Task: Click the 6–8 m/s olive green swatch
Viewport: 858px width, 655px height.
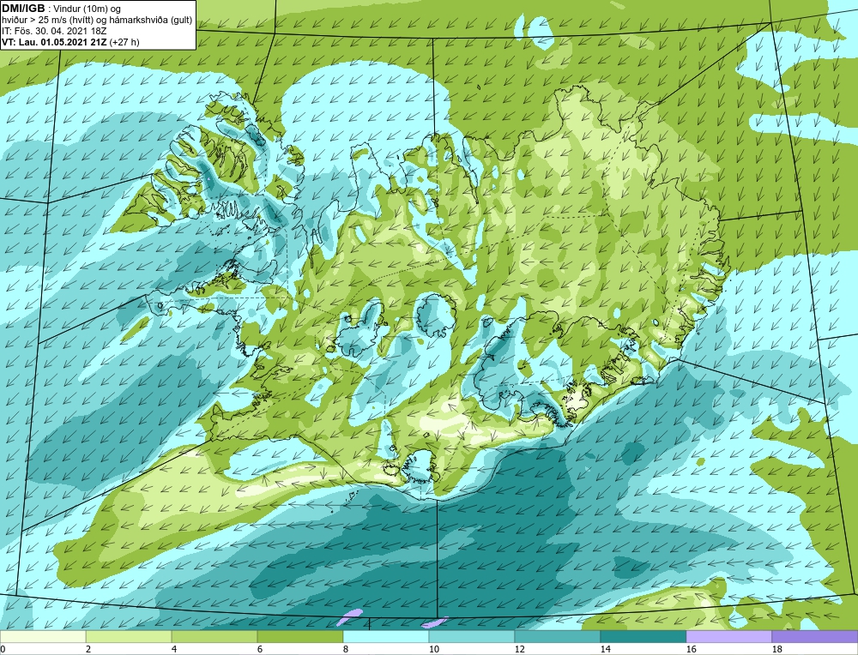Action: click(x=300, y=637)
